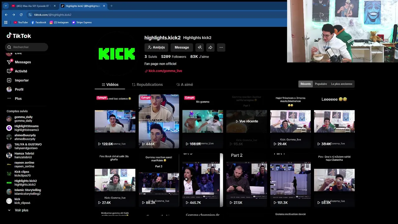The image size is (398, 224).
Task: Click browser forward arrow
Action: (x=14, y=15)
